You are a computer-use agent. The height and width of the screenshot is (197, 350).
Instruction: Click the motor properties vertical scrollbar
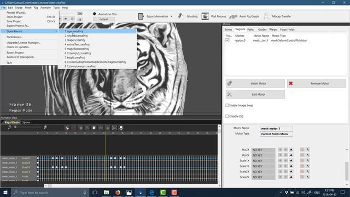pos(347,171)
